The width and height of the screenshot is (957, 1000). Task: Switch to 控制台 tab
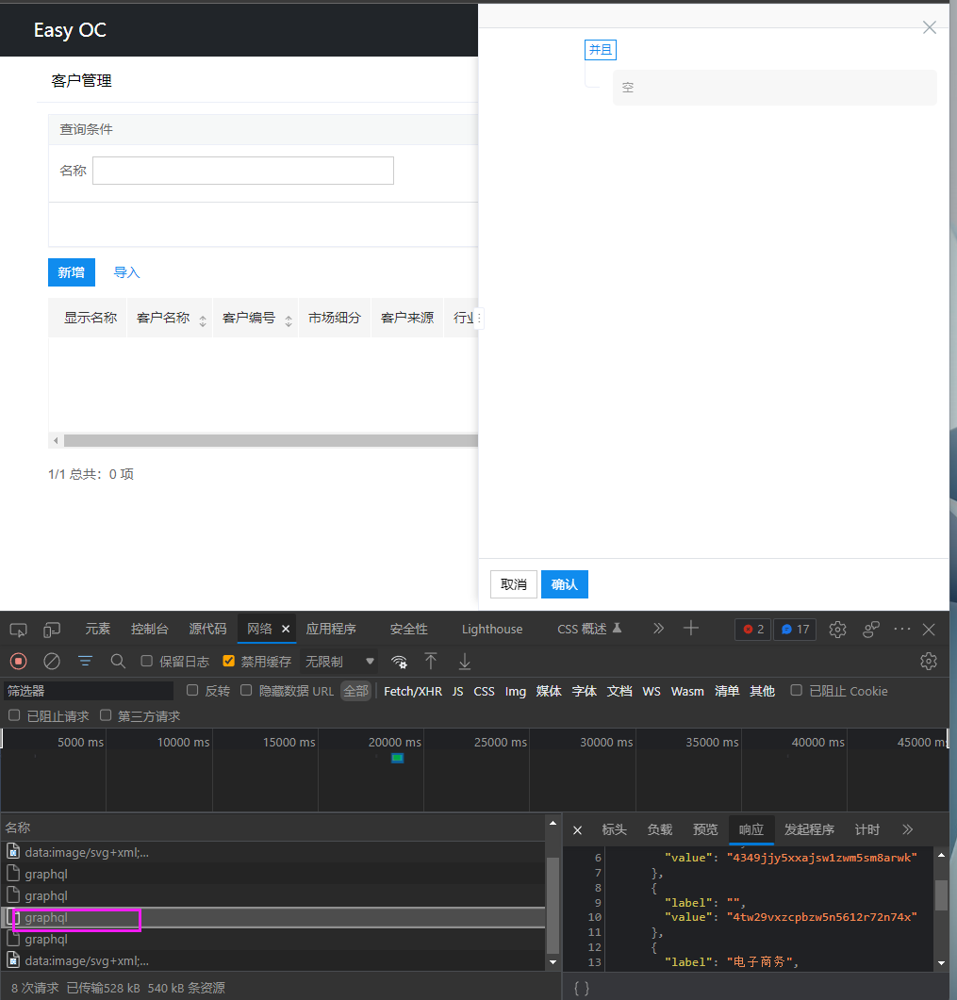(149, 629)
